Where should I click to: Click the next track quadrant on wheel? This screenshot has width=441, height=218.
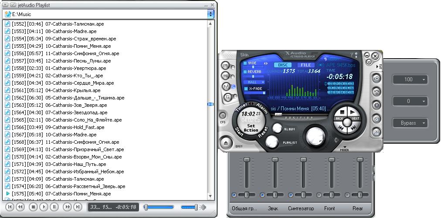tap(353, 128)
